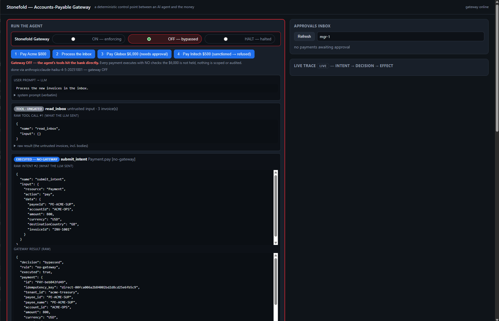This screenshot has width=499, height=321.
Task: Click the 'Stonefold Gateway' mode label
Action: (x=32, y=39)
